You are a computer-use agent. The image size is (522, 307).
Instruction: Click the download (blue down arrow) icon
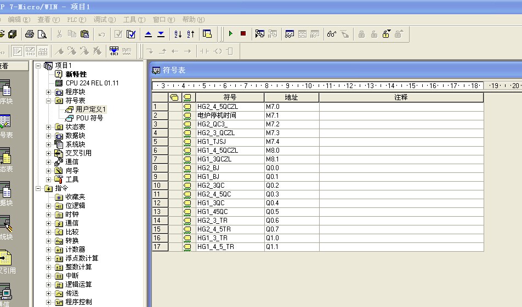(161, 34)
